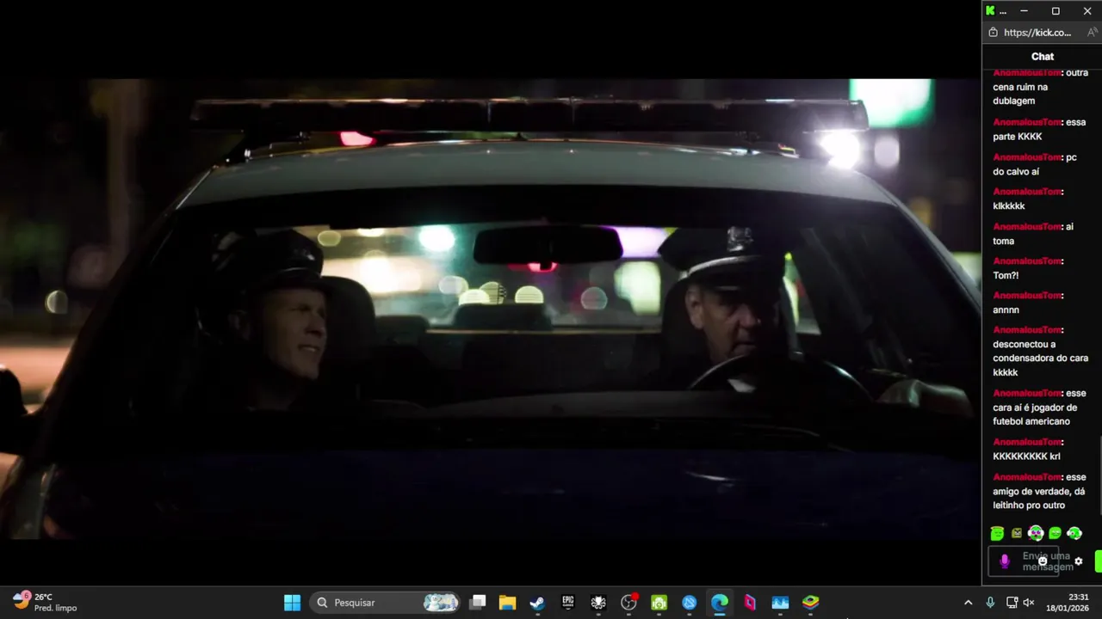Open taskbar app with red notification badge
Viewport: 1102px width, 619px height.
[628, 603]
